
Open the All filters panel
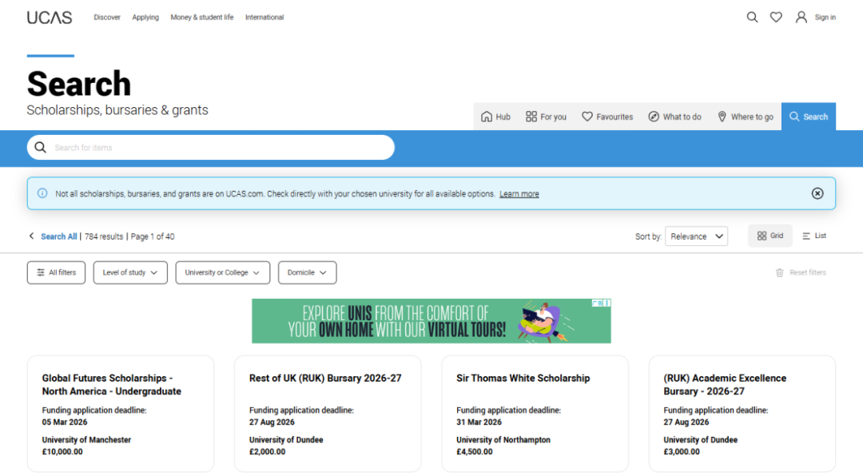(x=56, y=272)
